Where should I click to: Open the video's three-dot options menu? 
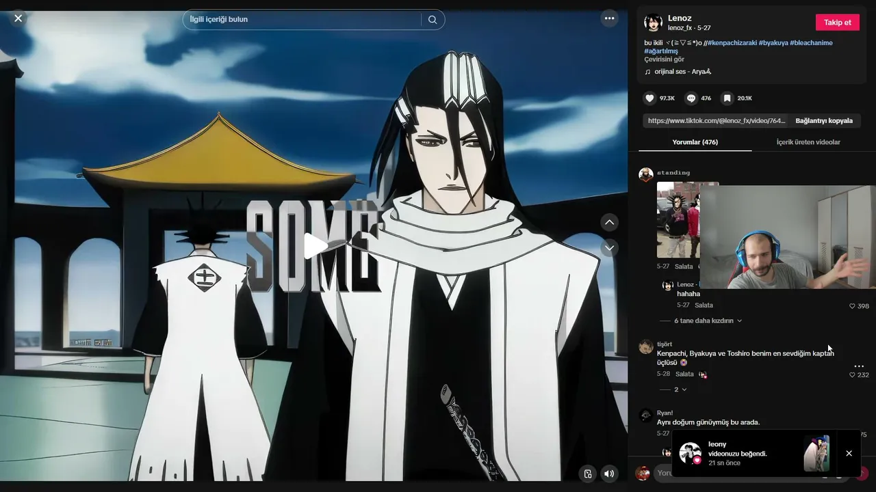[609, 18]
